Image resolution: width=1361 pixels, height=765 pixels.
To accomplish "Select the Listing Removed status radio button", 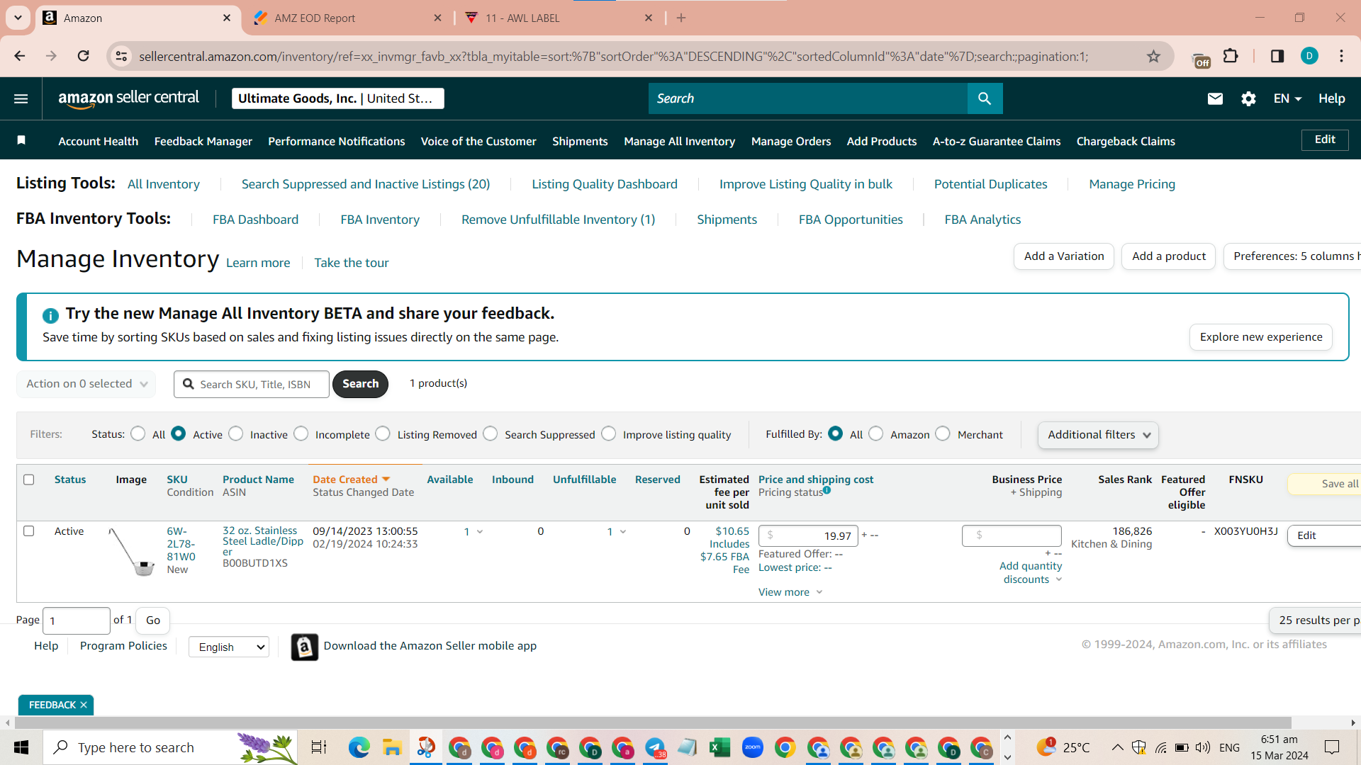I will [383, 433].
